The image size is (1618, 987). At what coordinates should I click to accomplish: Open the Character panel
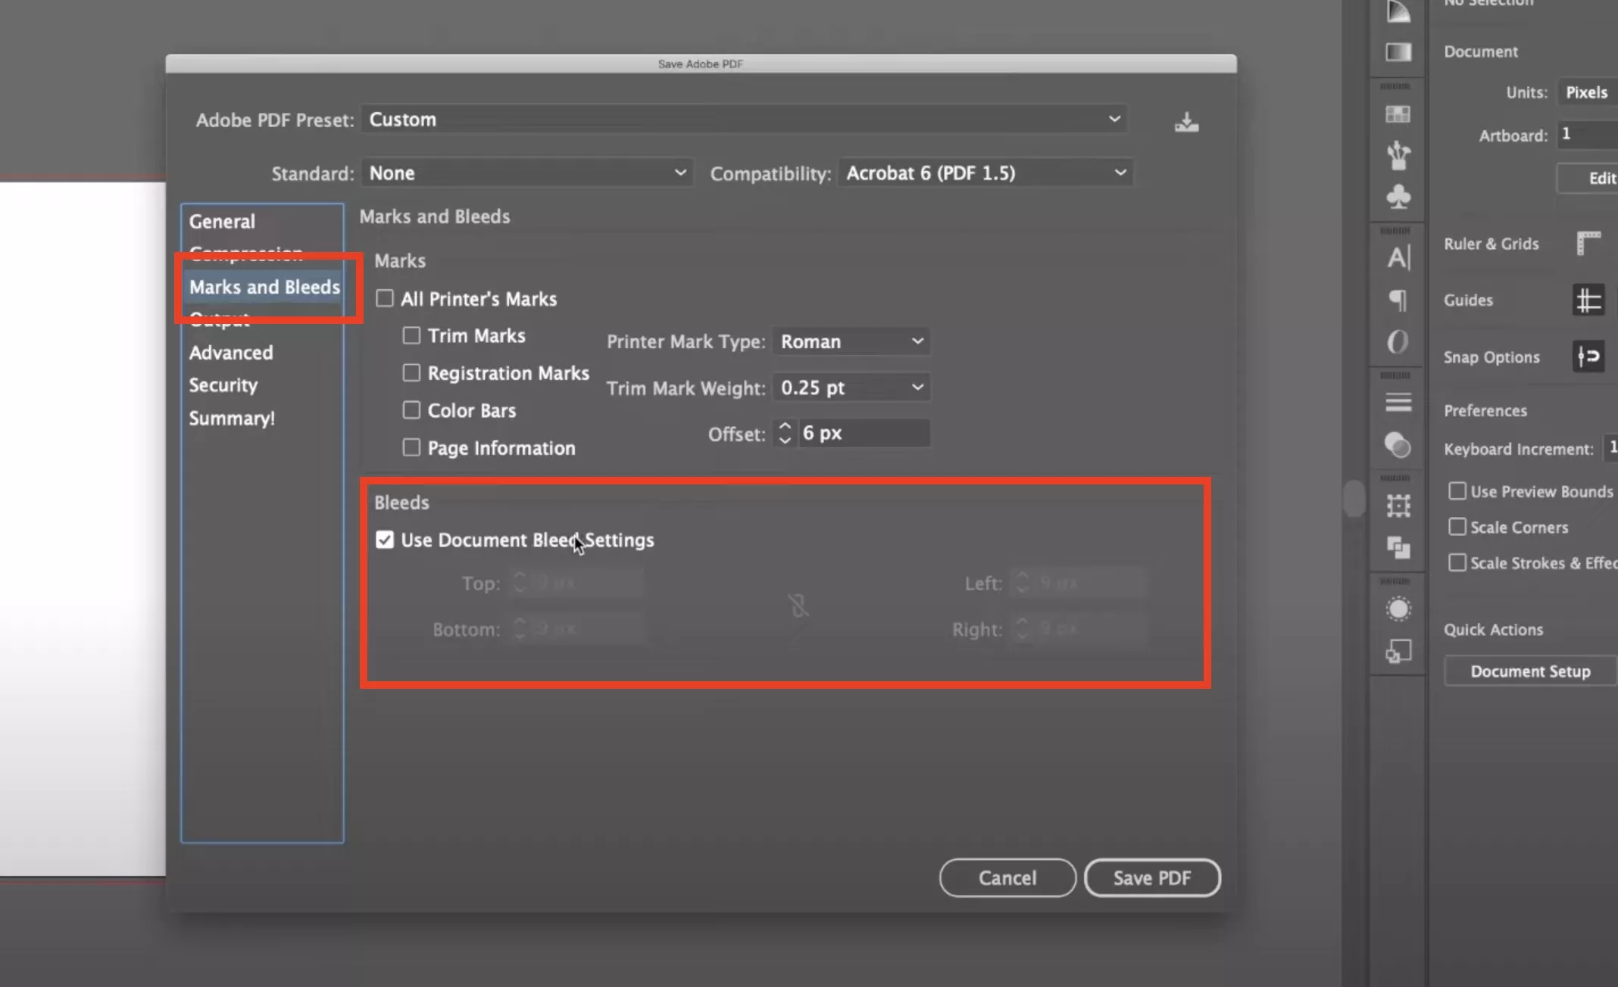click(1398, 257)
